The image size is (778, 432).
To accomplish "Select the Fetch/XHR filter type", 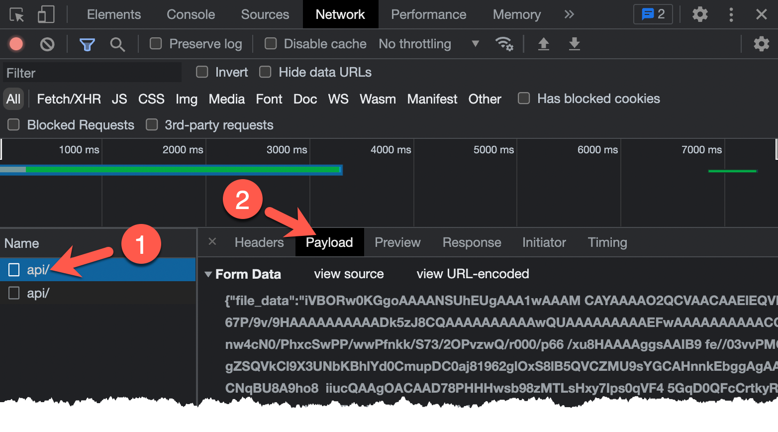I will coord(69,99).
